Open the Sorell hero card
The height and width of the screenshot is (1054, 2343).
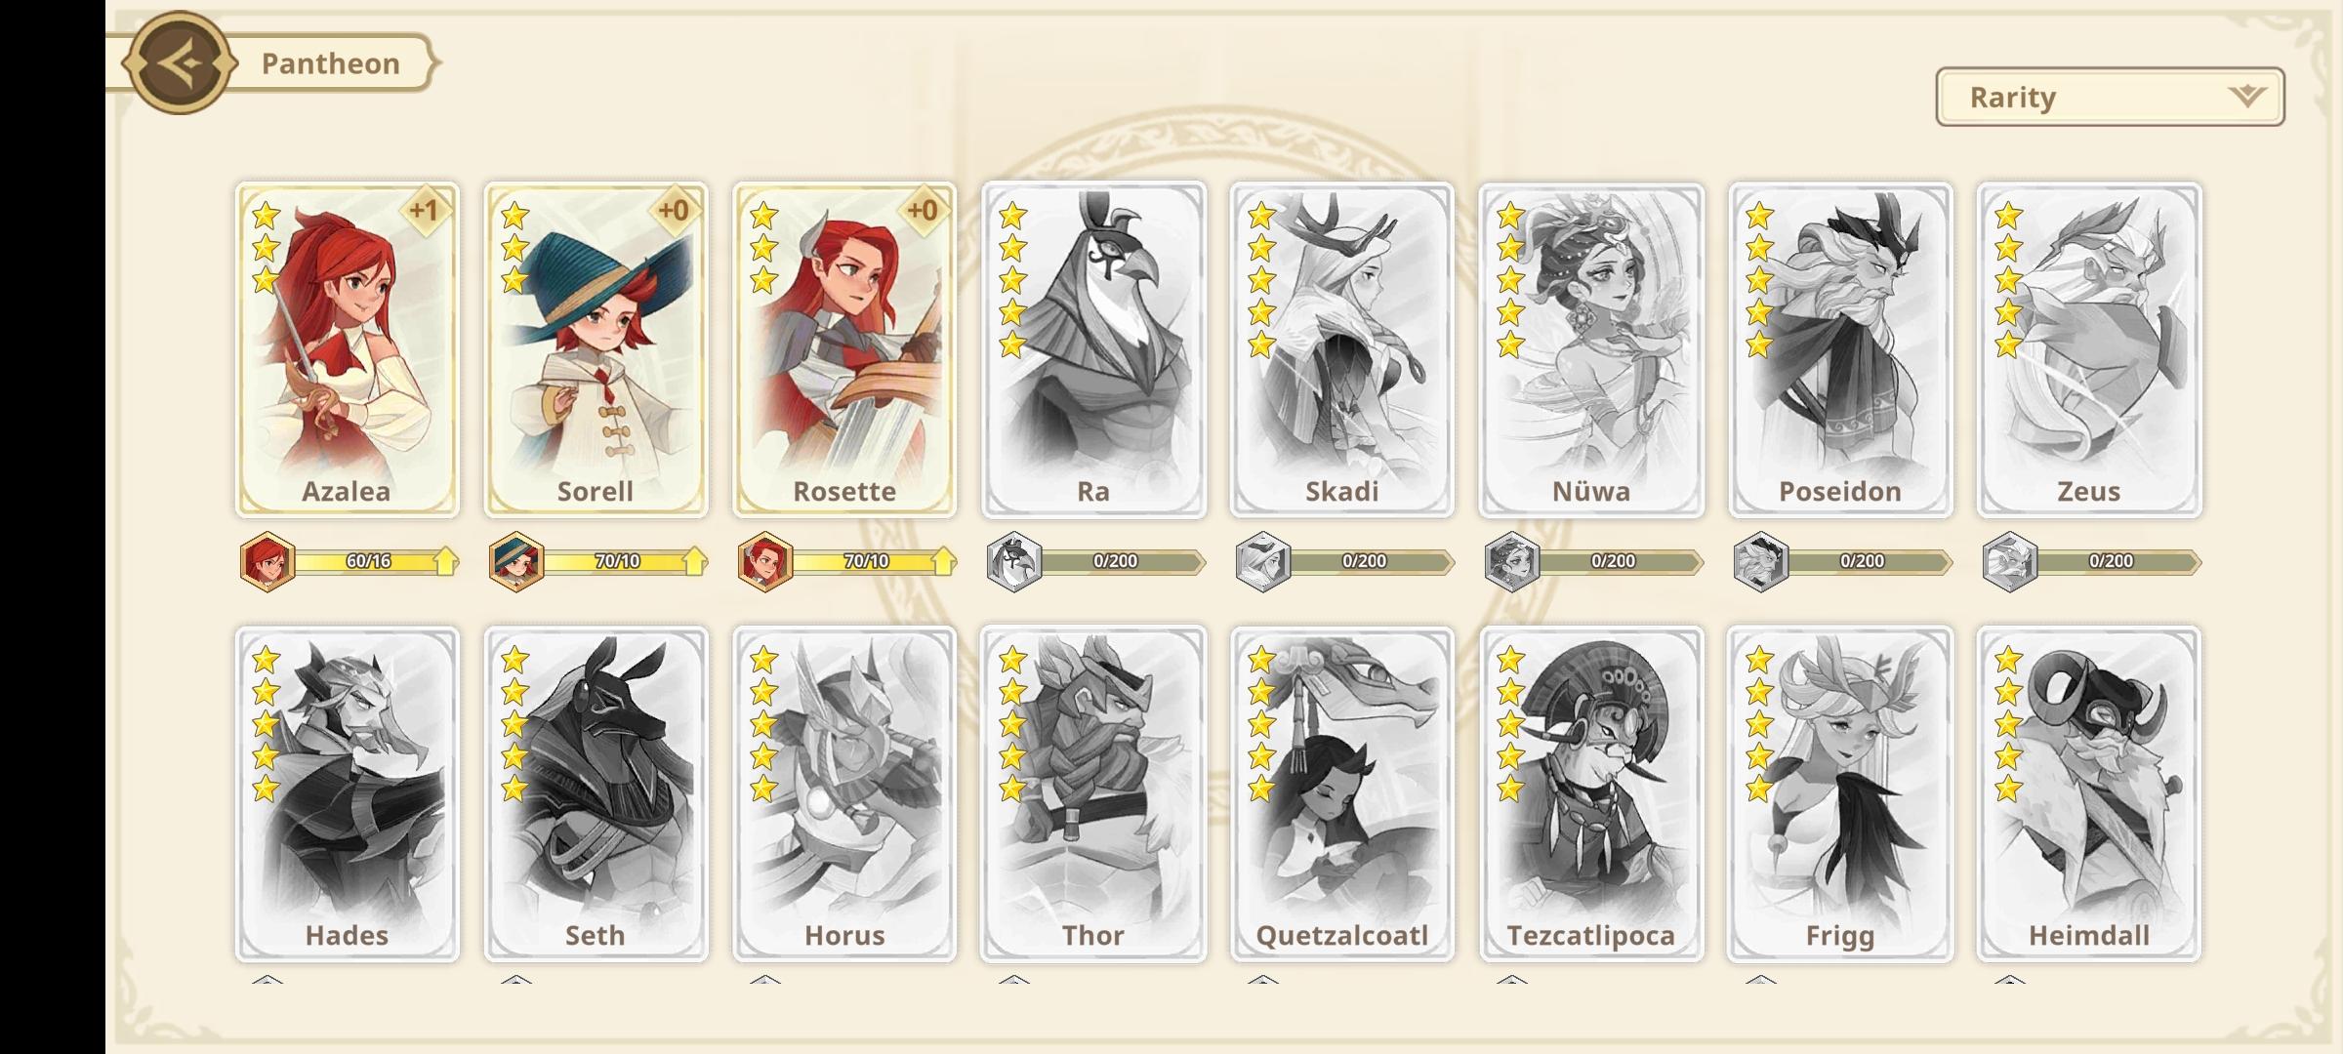(596, 349)
